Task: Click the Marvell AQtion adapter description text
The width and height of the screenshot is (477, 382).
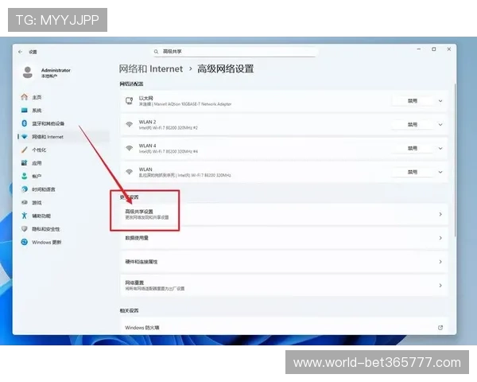Action: click(185, 104)
